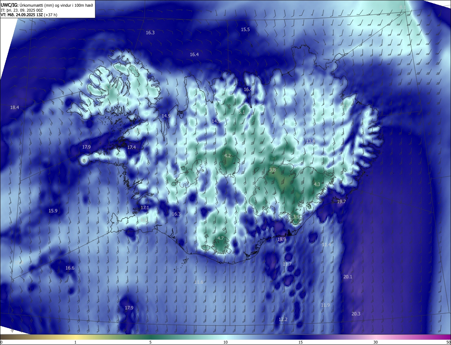
Task: Select the 10 tick on color scale
Action: pyautogui.click(x=225, y=342)
